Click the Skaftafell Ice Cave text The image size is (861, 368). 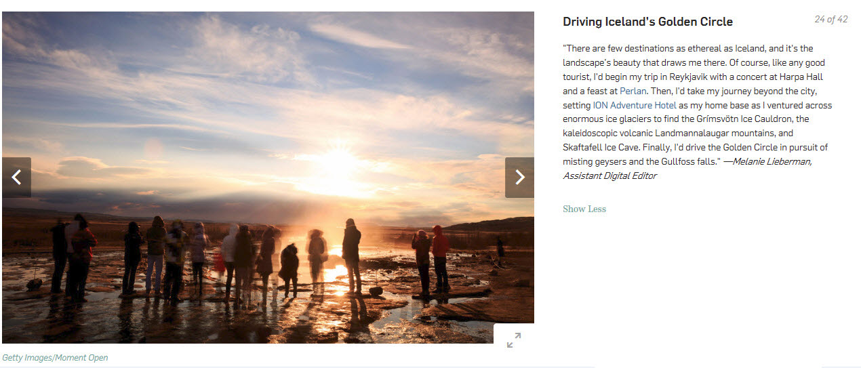[599, 147]
